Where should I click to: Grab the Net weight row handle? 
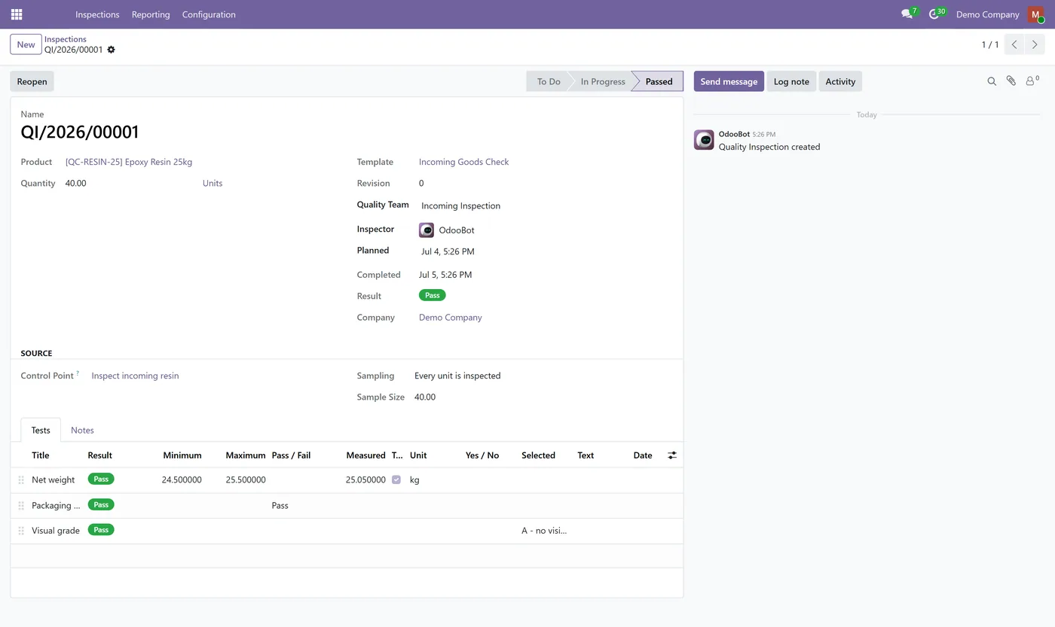pyautogui.click(x=21, y=480)
